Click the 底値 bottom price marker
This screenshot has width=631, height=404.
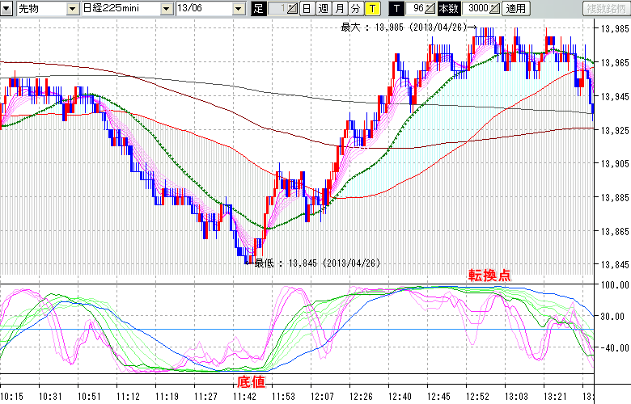pos(251,381)
